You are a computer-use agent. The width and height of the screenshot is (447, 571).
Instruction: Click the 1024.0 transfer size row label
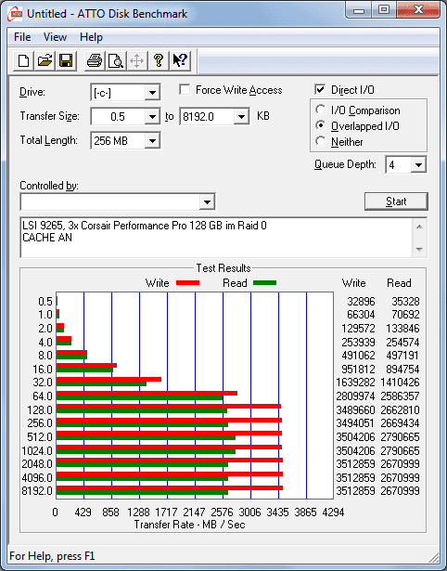tap(37, 451)
